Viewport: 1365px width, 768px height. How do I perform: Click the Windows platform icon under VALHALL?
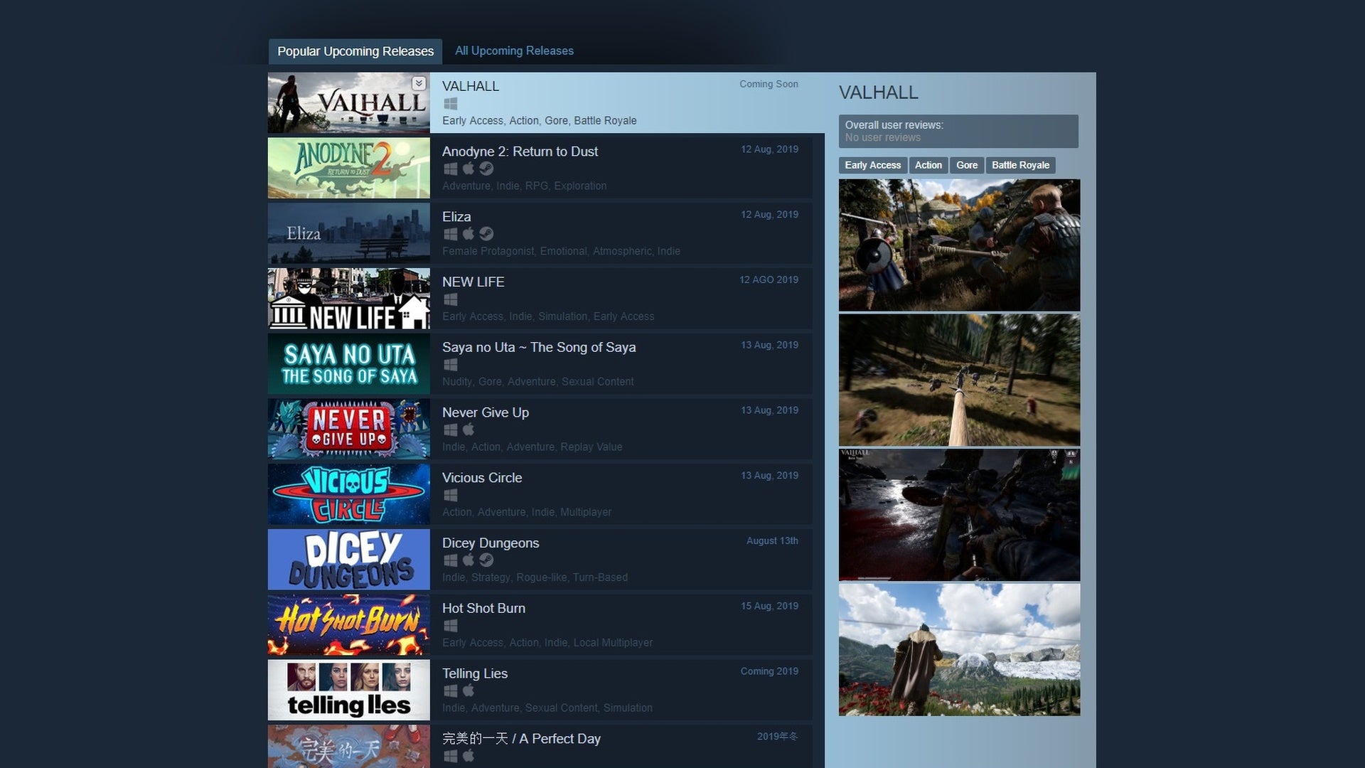pyautogui.click(x=451, y=103)
